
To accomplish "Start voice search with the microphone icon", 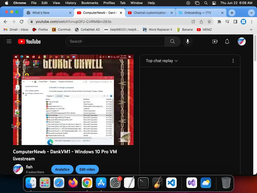I will 188,41.
